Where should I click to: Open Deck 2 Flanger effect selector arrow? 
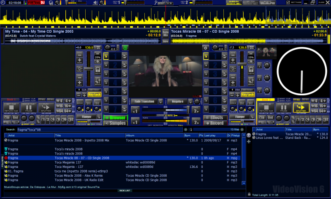(x=252, y=117)
